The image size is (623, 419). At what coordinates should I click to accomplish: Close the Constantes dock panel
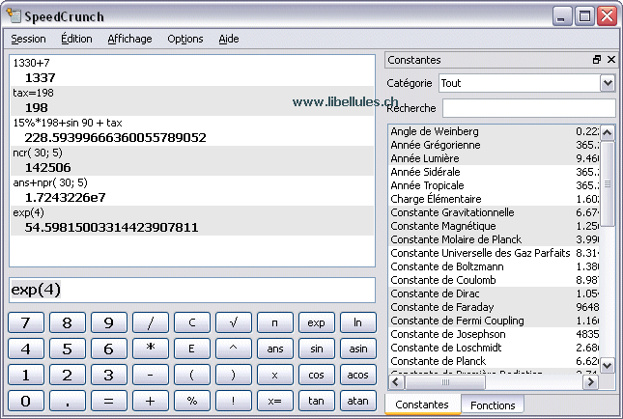tap(611, 60)
